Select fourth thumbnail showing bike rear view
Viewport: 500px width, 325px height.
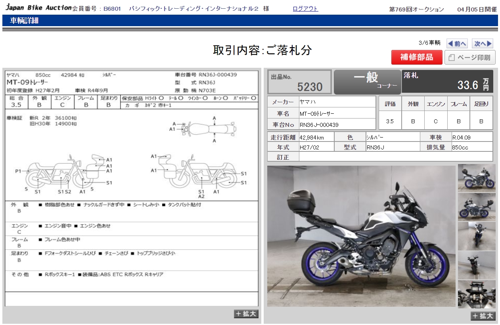(x=477, y=265)
